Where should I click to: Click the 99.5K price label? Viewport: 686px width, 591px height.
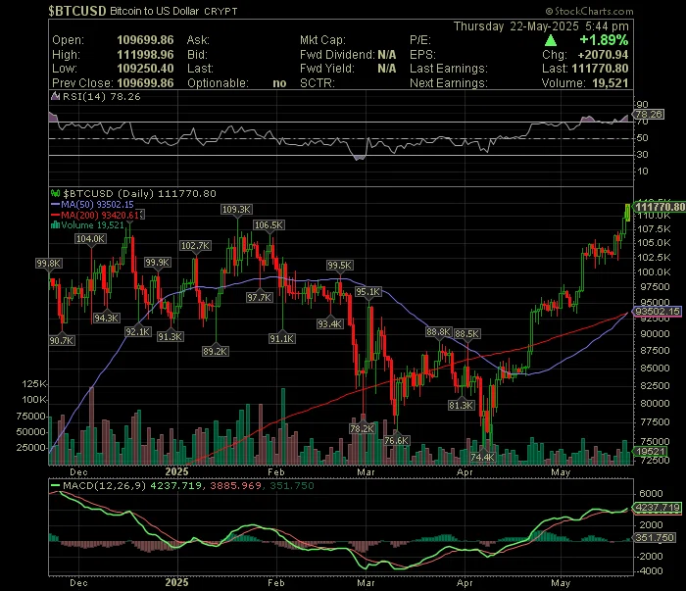point(339,266)
